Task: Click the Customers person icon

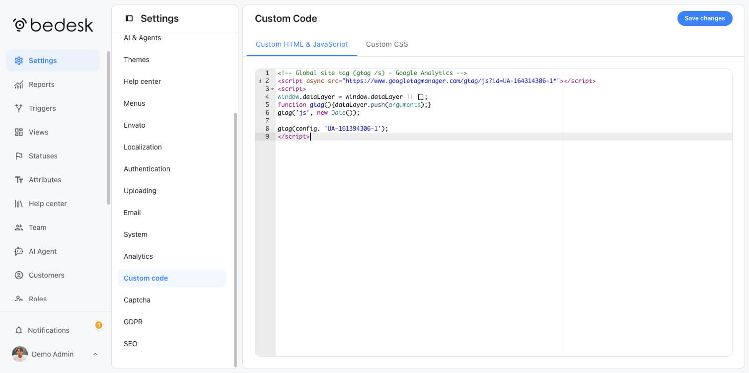Action: point(19,275)
